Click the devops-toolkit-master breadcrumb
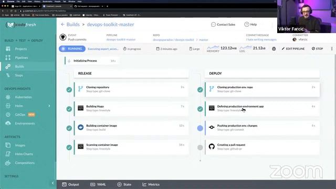The image size is (336, 189). tap(111, 25)
